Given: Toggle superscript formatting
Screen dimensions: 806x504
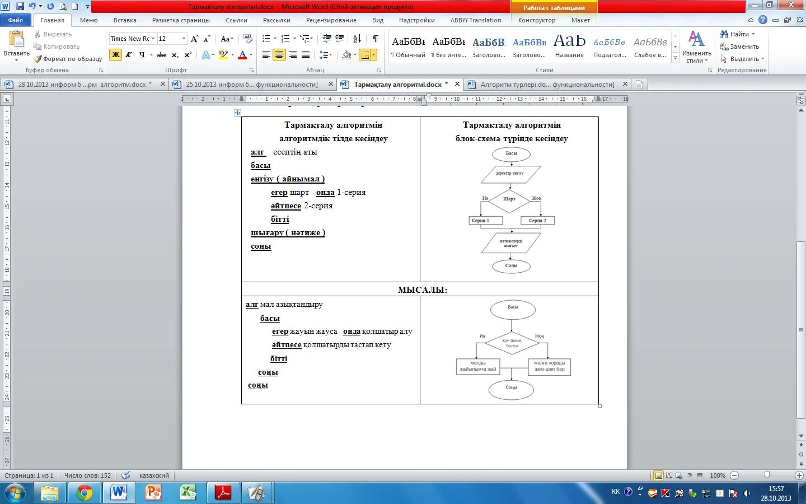Looking at the screenshot, I should tap(188, 55).
